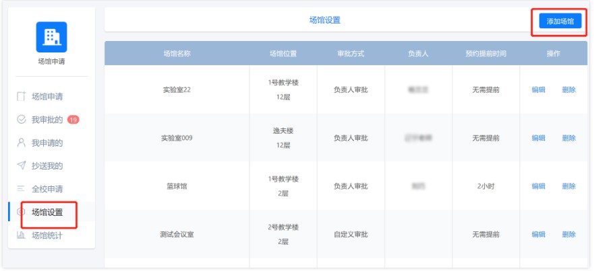
Task: Click 编辑 for 实验室009
Action: pyautogui.click(x=538, y=138)
